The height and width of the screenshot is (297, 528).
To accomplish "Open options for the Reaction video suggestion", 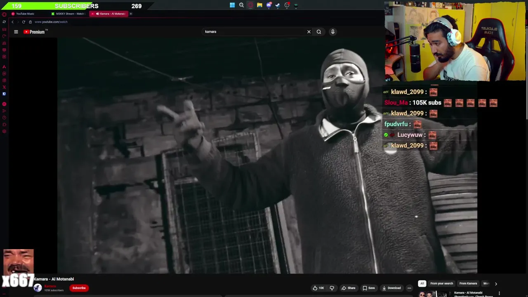I will (x=499, y=293).
